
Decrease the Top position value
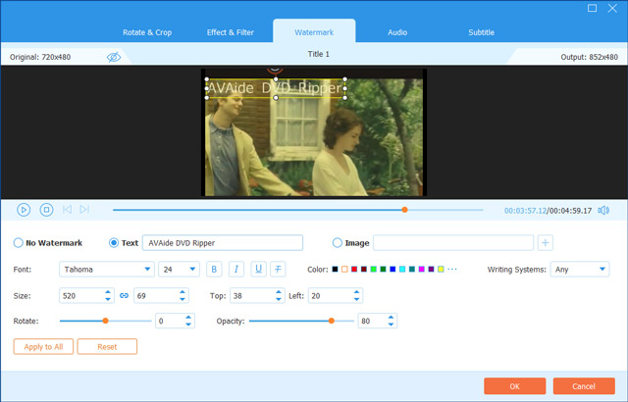(x=279, y=299)
